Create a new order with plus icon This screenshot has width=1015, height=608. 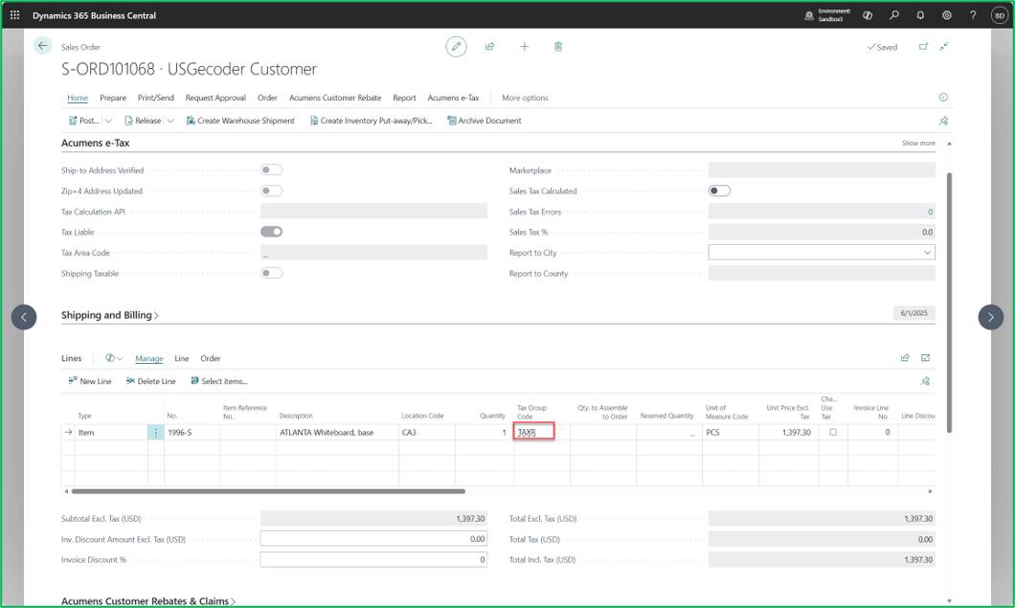coord(525,47)
